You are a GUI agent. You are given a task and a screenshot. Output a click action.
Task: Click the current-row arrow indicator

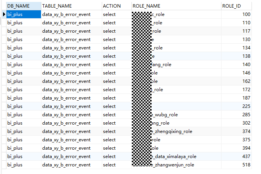point(4,14)
